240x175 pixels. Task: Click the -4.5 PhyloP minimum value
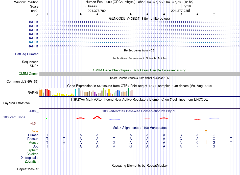(x=33, y=124)
